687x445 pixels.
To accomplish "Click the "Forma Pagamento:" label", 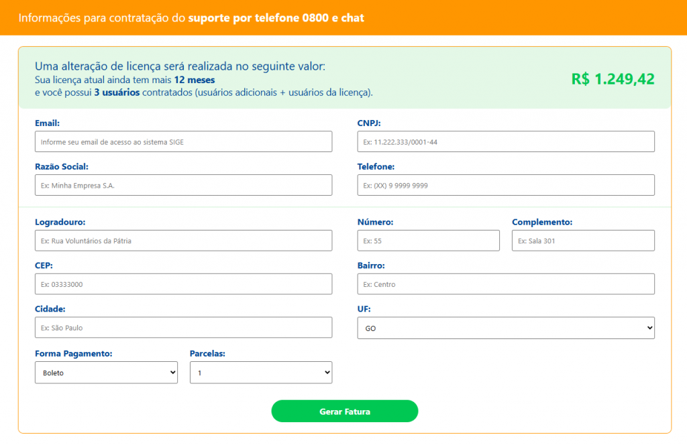I will [x=73, y=353].
